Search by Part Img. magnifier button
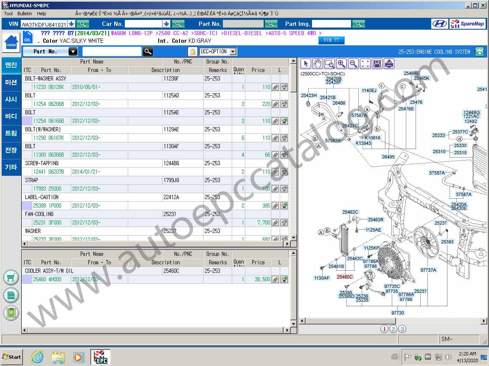Screen dimensions: 489x366 click(358, 24)
